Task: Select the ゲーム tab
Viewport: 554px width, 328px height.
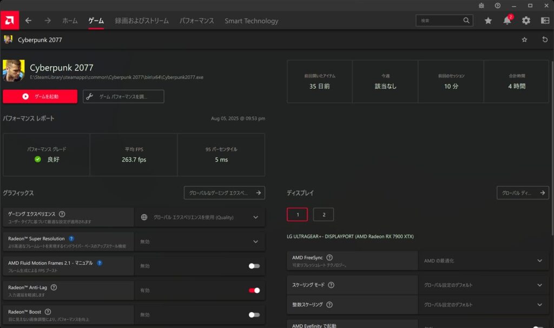Action: [96, 21]
